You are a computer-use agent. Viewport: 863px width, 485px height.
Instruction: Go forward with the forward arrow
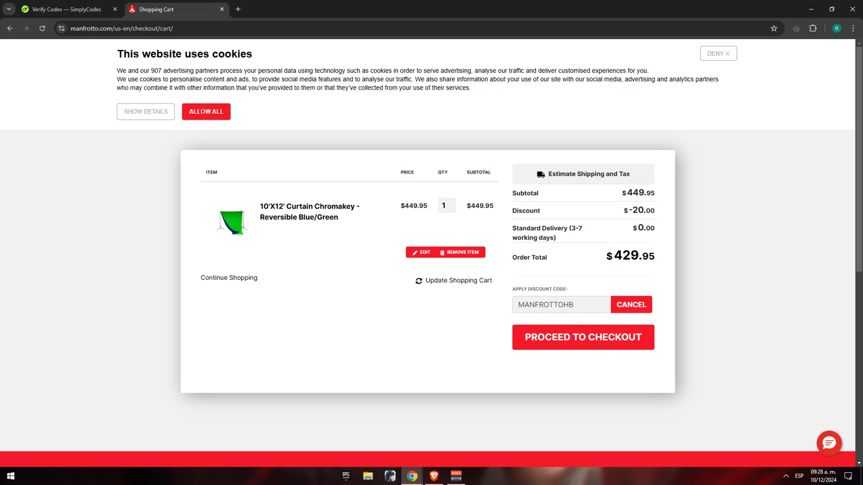coord(26,28)
